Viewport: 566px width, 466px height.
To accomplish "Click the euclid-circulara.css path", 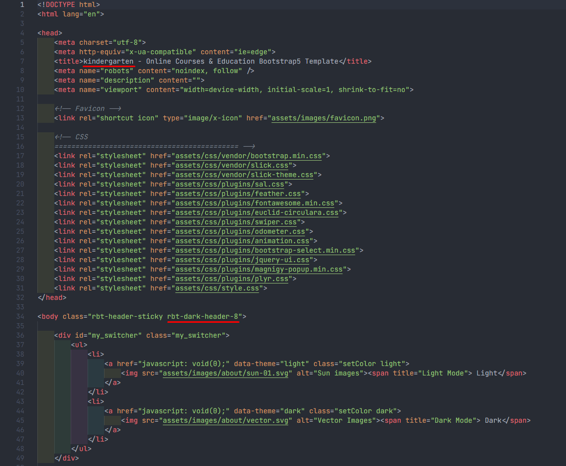I will [x=257, y=212].
